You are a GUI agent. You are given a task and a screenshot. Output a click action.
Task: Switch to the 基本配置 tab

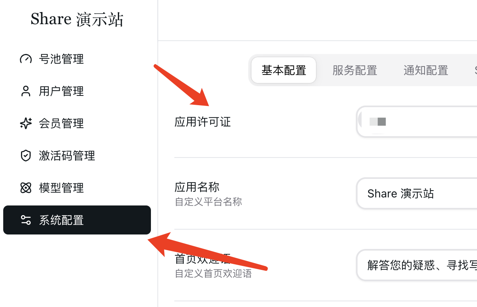click(284, 70)
